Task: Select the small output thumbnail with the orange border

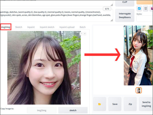Action: tap(139, 90)
